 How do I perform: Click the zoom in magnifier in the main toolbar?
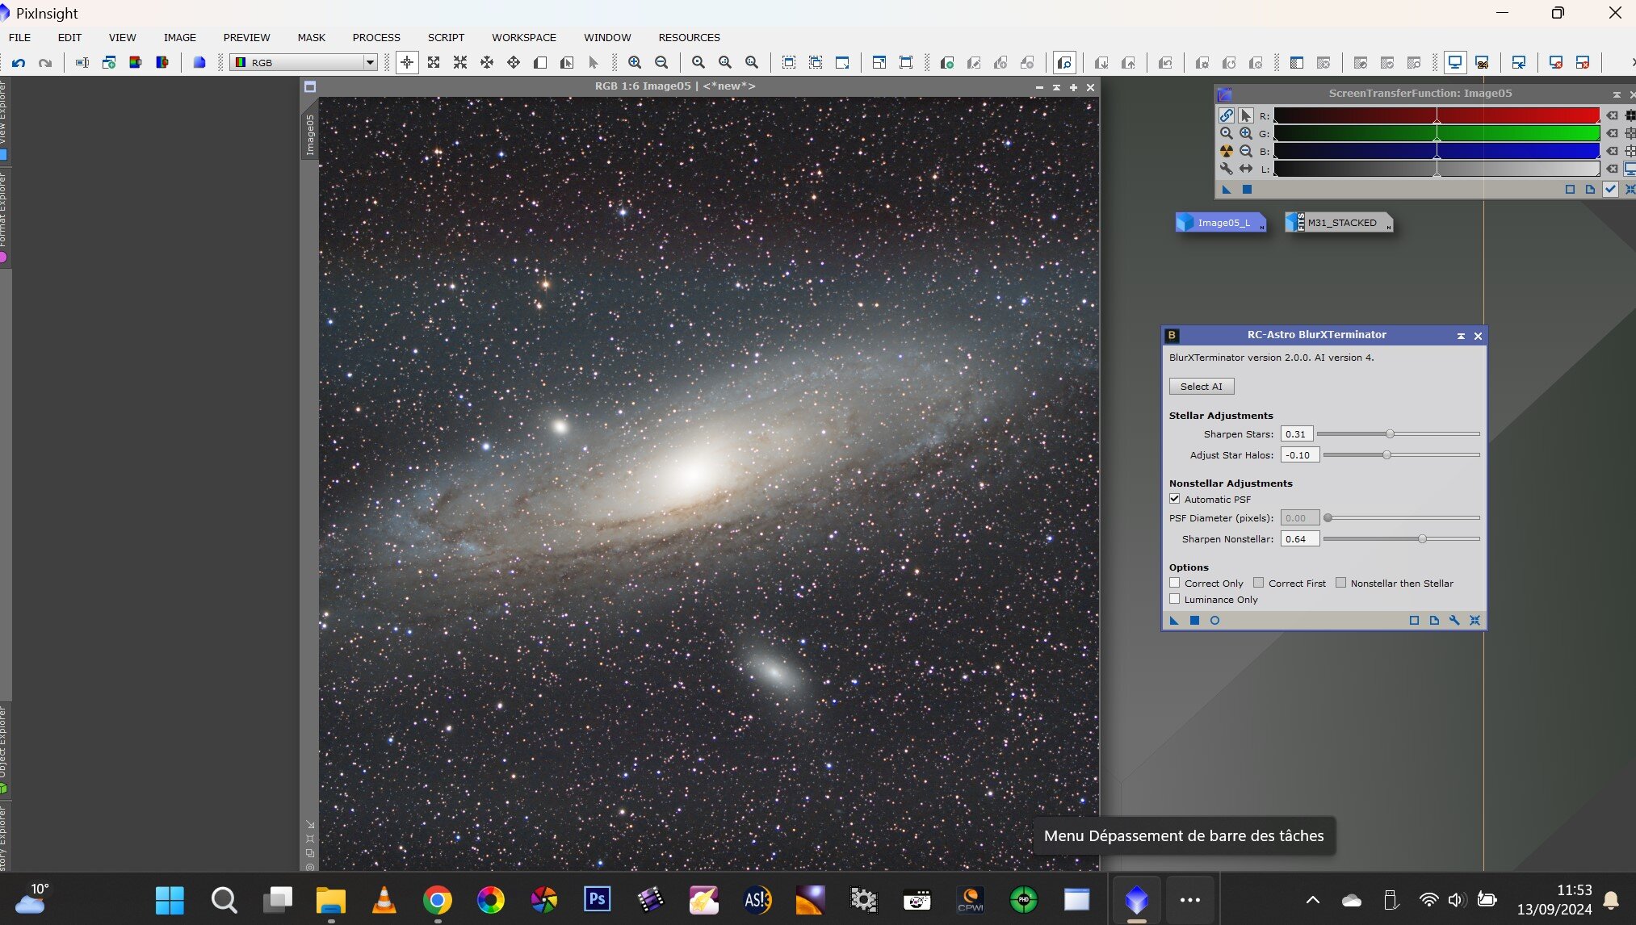(635, 62)
